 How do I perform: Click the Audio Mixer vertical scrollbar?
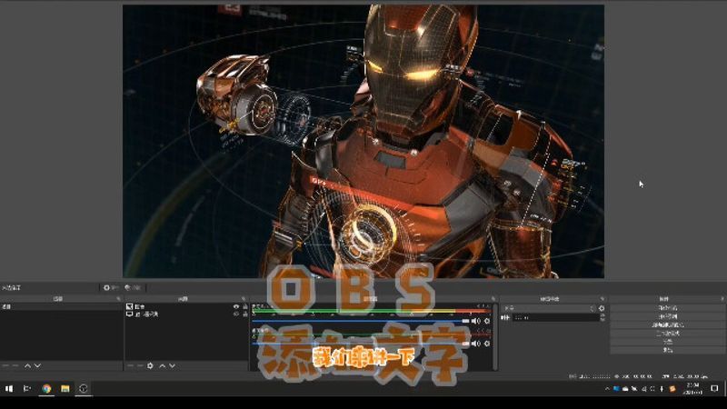point(495,337)
